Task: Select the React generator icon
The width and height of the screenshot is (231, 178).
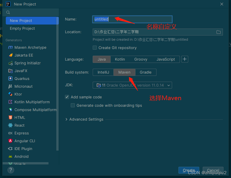Action: [x=10, y=125]
